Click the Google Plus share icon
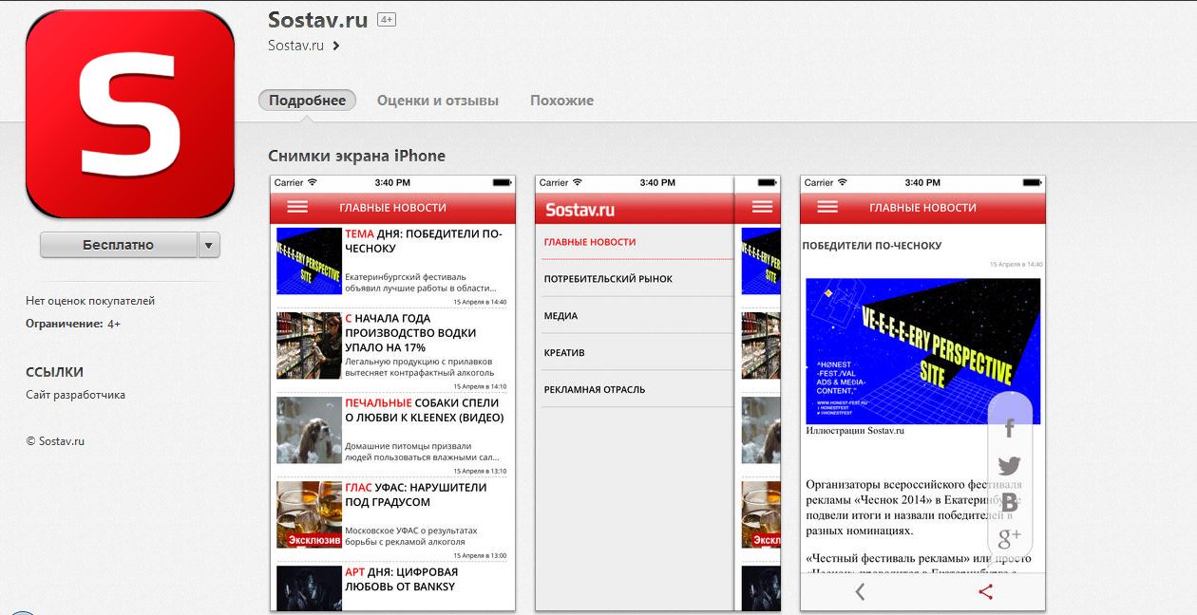Image resolution: width=1197 pixels, height=615 pixels. point(1009,539)
